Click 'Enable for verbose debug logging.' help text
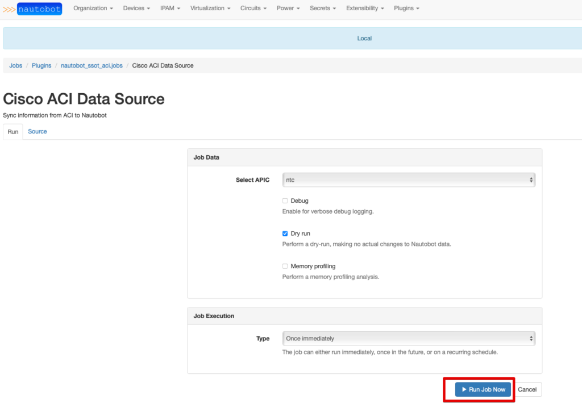 coord(328,211)
